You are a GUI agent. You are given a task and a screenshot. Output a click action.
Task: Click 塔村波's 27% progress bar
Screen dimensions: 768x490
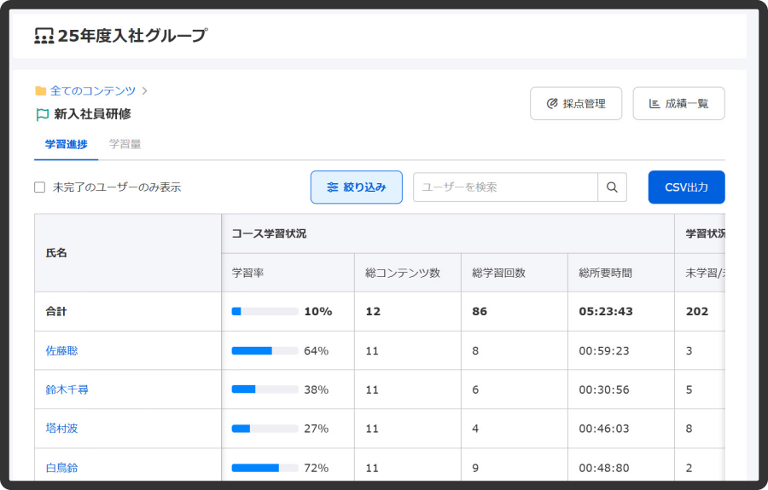[265, 429]
